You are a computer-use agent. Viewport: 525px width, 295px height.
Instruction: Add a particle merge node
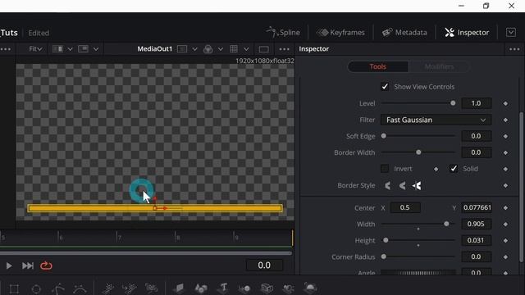click(x=130, y=288)
